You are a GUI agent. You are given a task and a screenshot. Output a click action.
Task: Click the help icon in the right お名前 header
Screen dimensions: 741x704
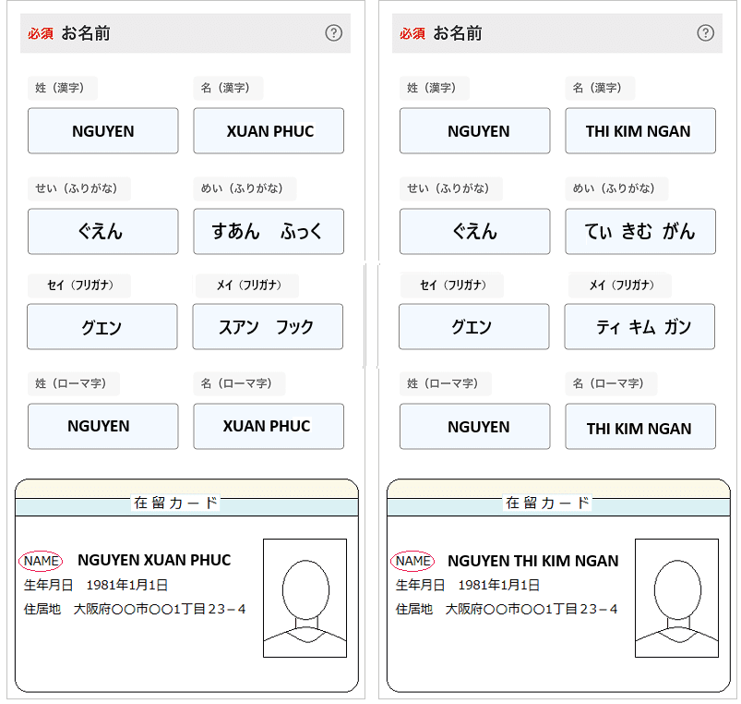click(705, 33)
